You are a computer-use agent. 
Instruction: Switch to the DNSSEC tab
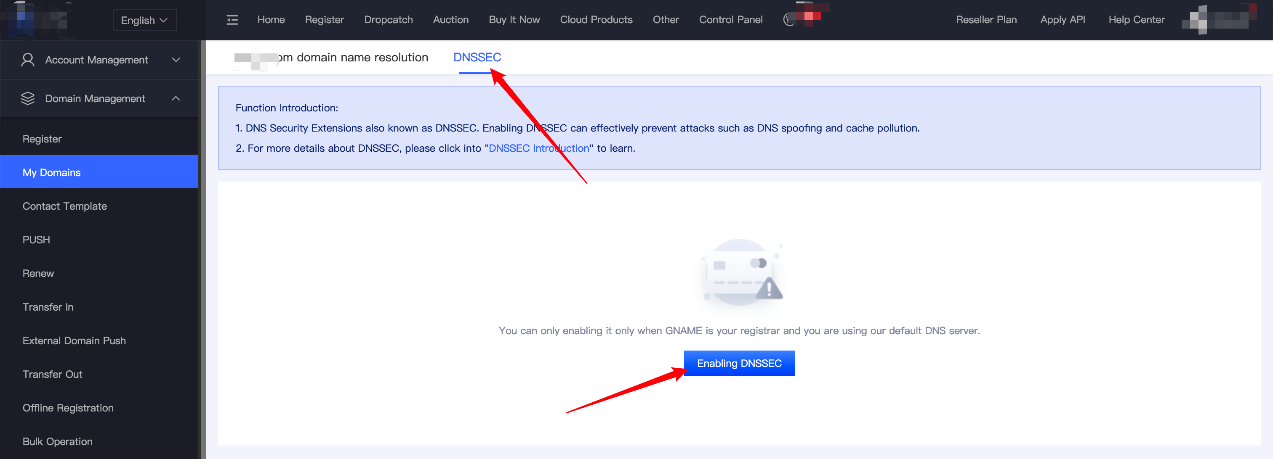pos(477,57)
